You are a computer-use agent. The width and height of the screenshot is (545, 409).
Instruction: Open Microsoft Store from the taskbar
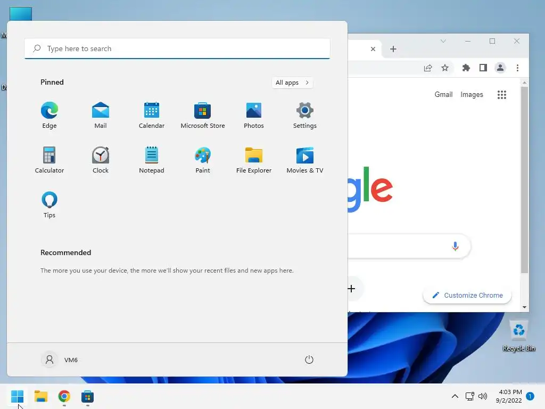[88, 396]
